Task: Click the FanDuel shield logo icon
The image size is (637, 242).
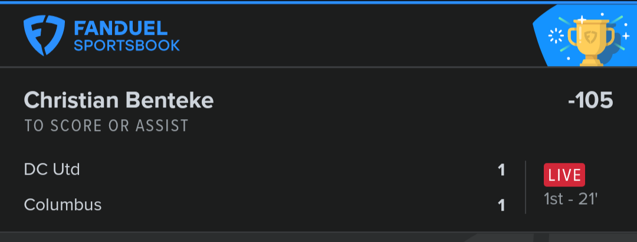Action: click(44, 35)
